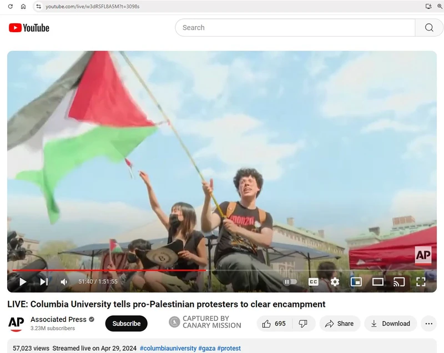The width and height of the screenshot is (444, 353).
Task: Share this video
Action: [339, 324]
